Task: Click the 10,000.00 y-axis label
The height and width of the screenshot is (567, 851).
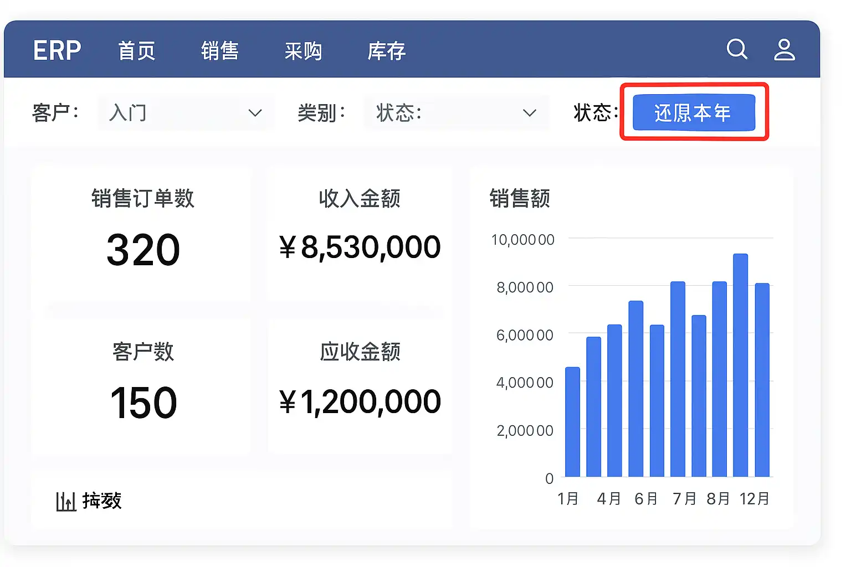Action: click(x=522, y=240)
